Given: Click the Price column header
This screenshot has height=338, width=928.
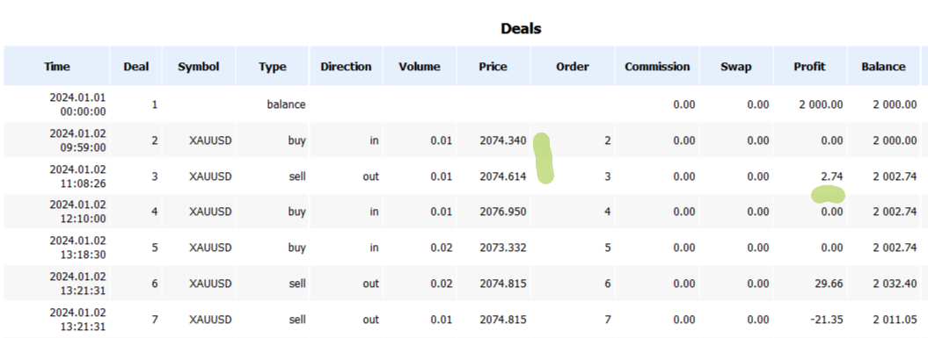Looking at the screenshot, I should coord(493,66).
